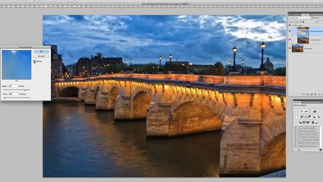Viewport: 323px width, 182px height.
Task: Expand the Teinte/Saturation presets list
Action: click(296, 137)
